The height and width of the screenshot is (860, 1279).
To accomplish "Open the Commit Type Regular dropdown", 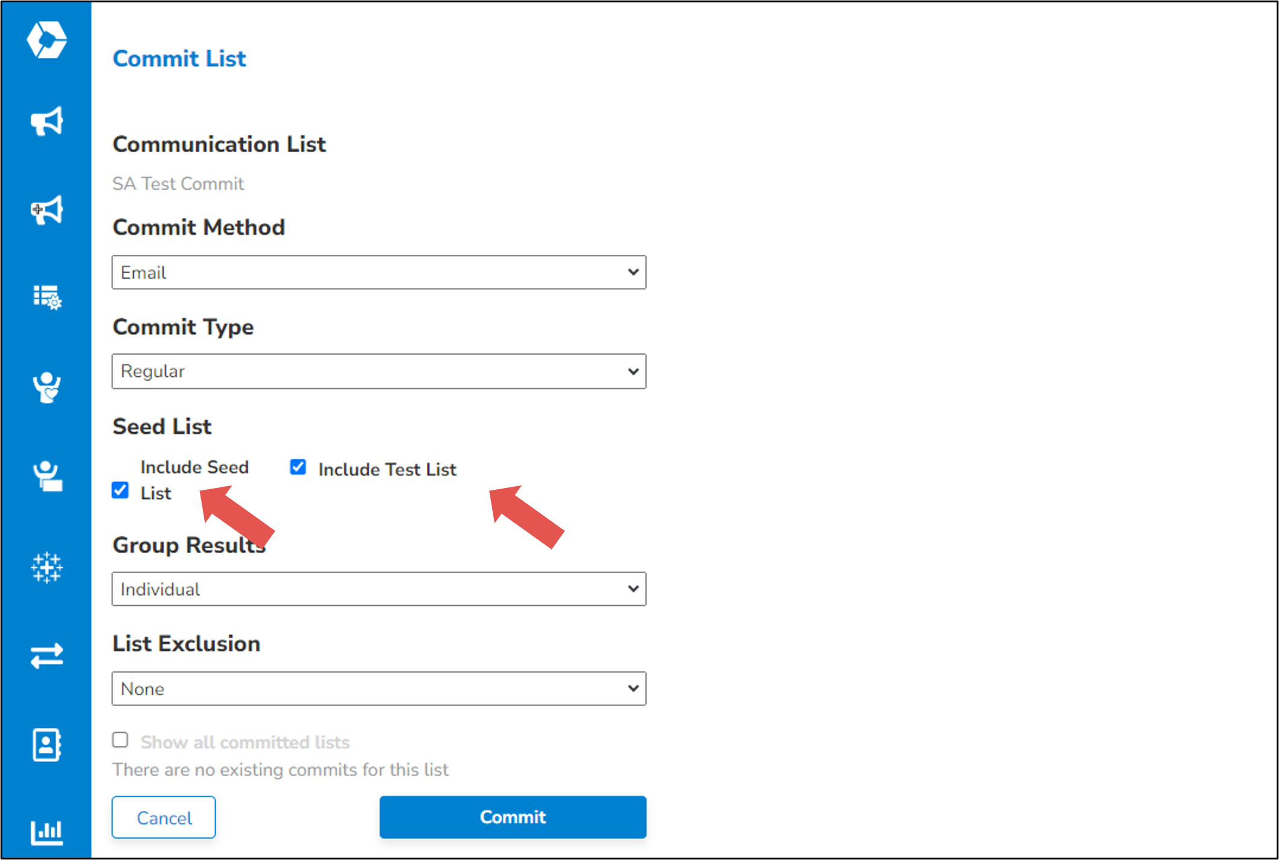I will [x=379, y=371].
